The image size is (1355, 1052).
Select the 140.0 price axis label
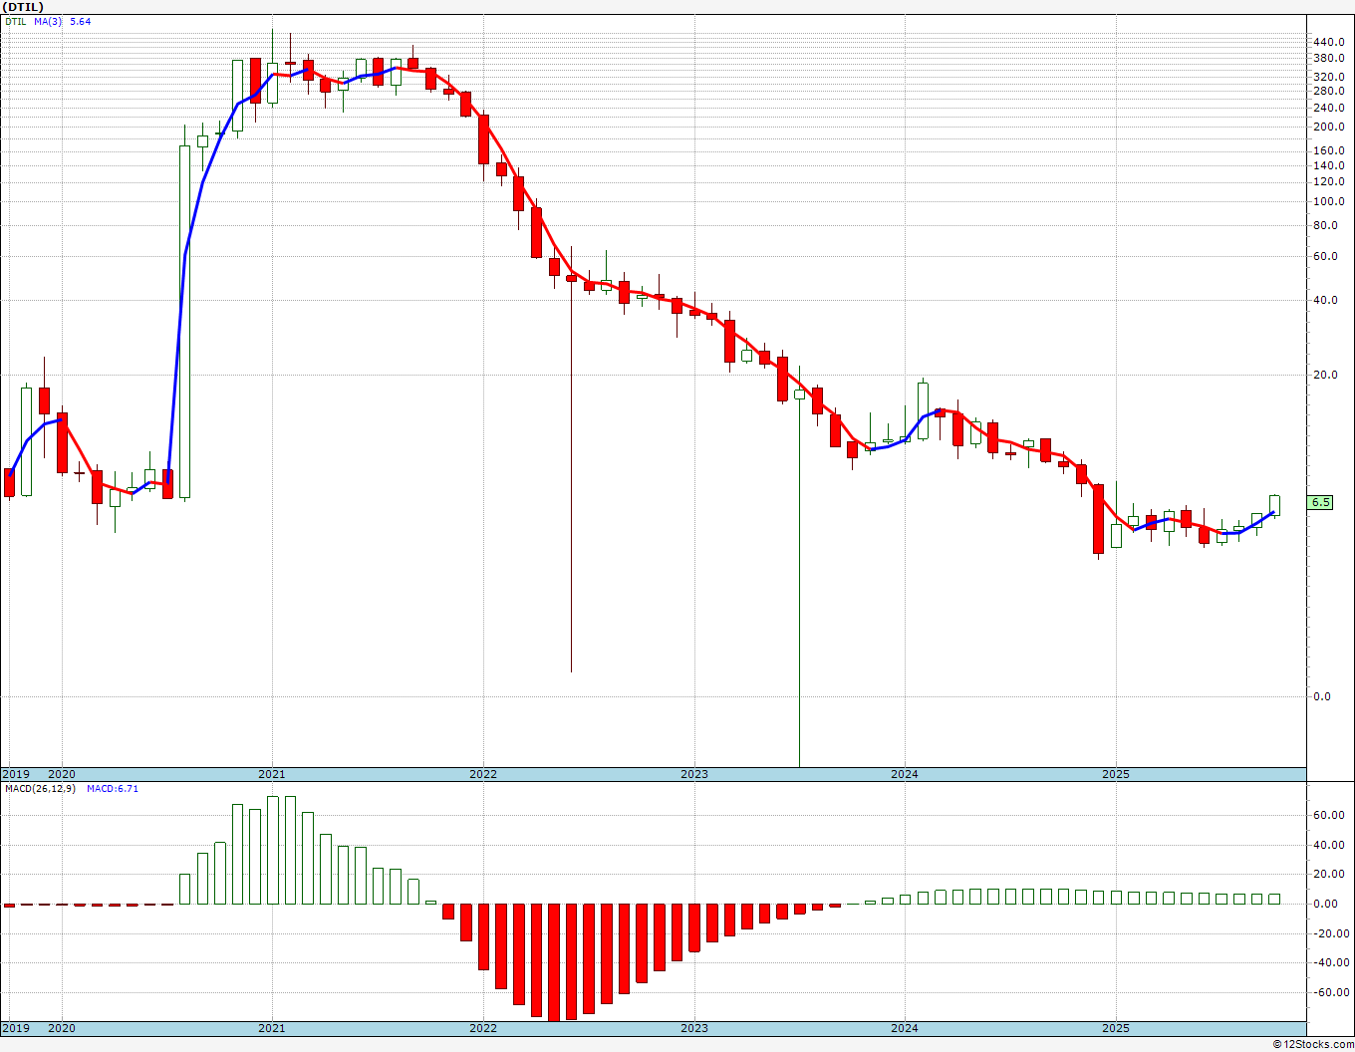(x=1329, y=165)
